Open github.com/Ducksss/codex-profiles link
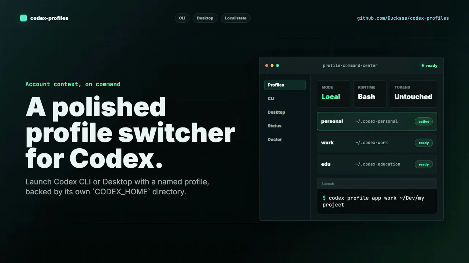Screen dimensions: 469x263 (x=403, y=18)
